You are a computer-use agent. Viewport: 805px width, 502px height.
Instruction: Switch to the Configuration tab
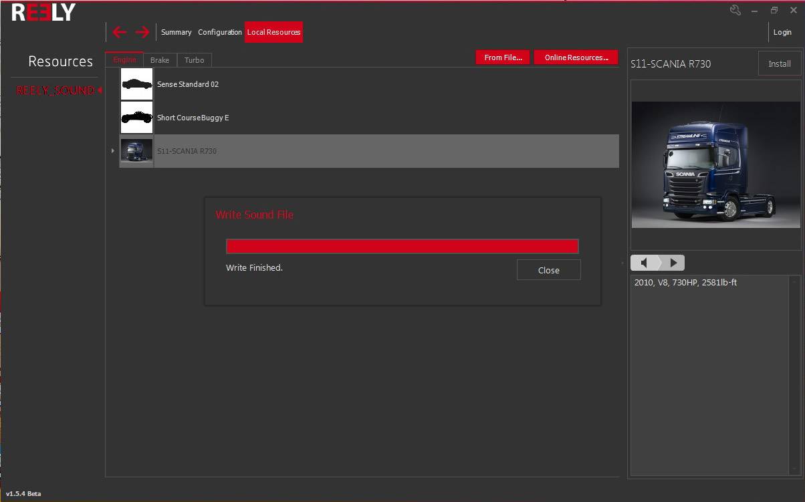pos(219,31)
